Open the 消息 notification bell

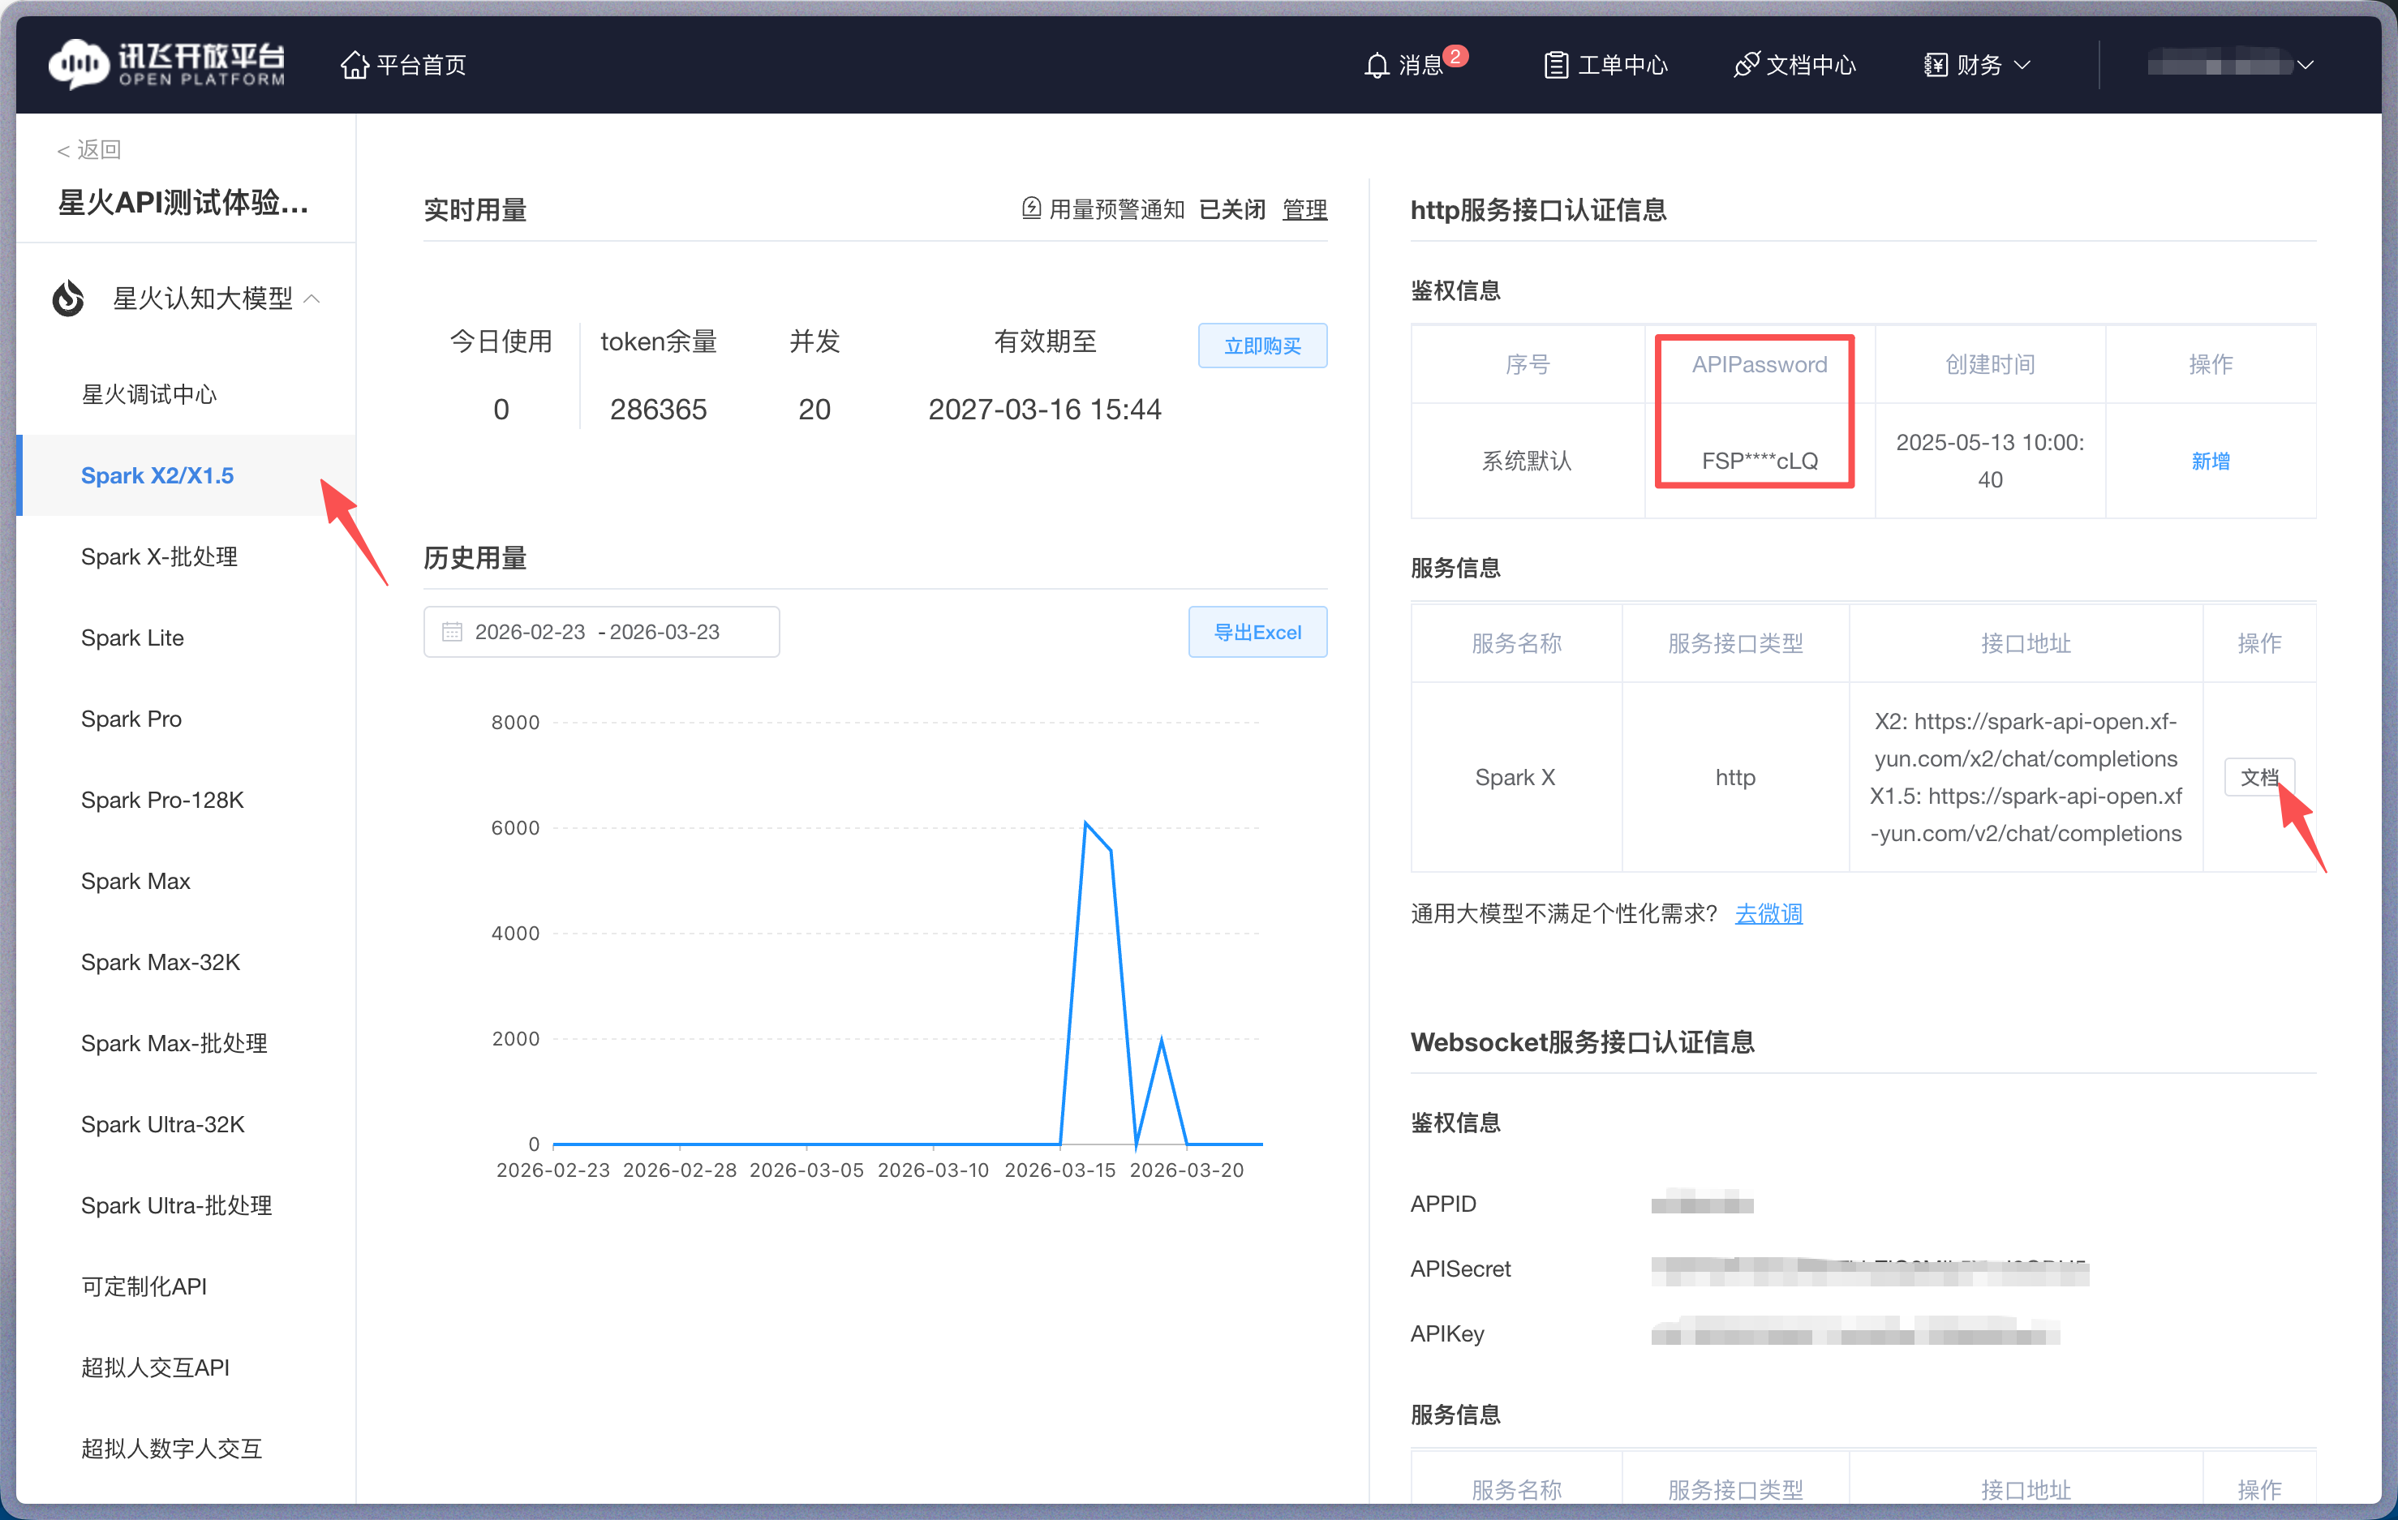(1377, 65)
